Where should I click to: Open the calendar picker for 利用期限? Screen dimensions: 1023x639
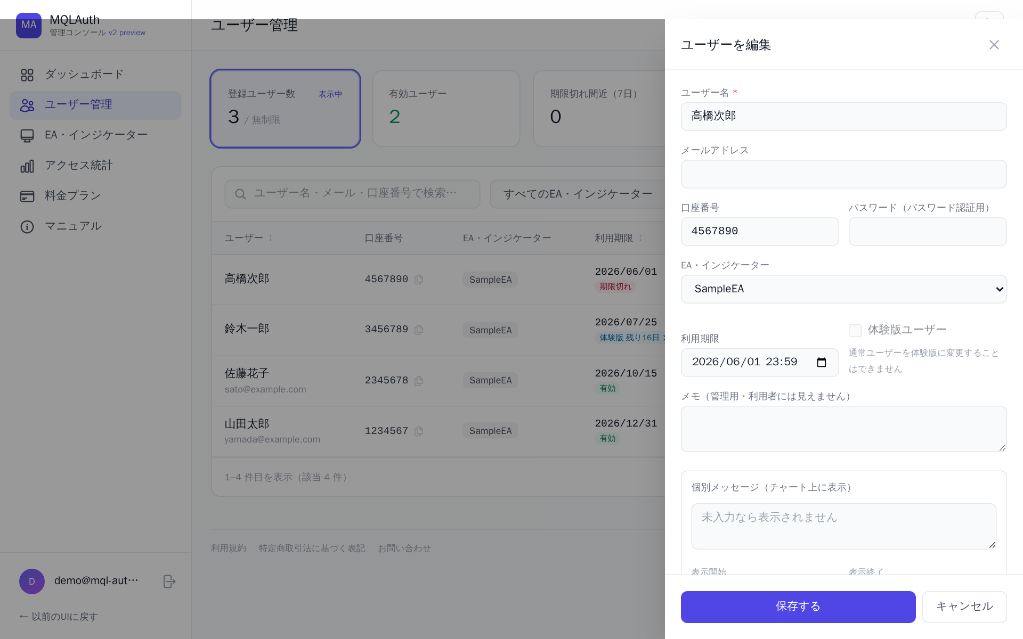tap(821, 362)
